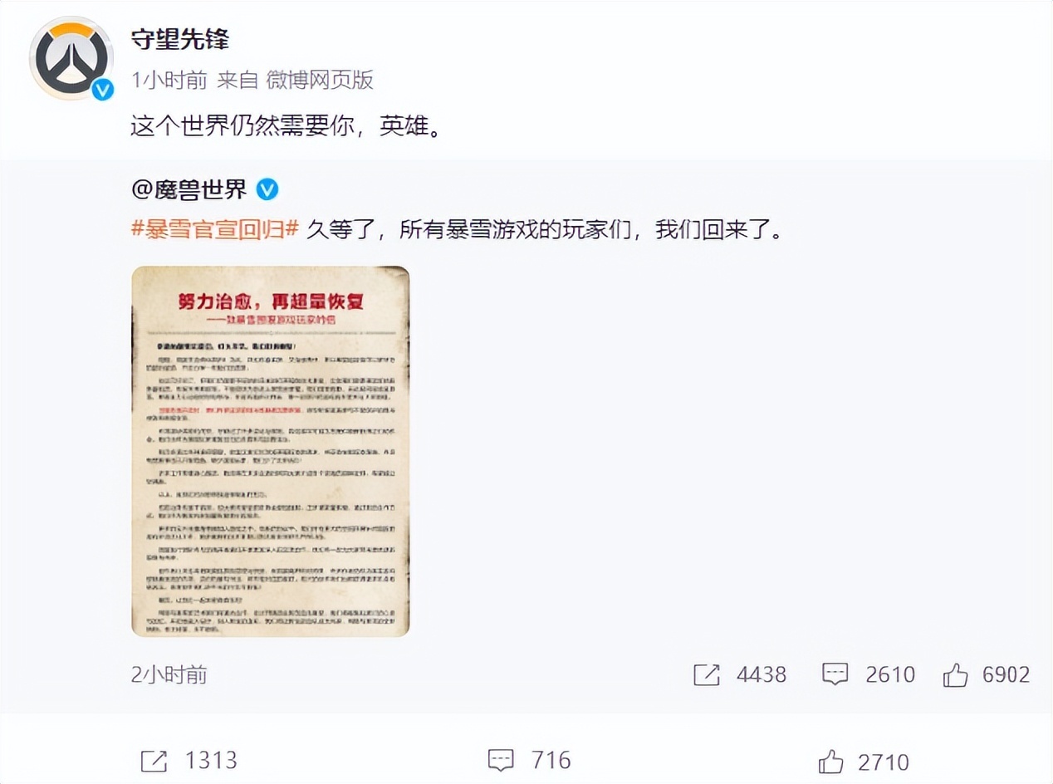Click repost icon beside 4438
Image resolution: width=1053 pixels, height=784 pixels.
[x=706, y=674]
